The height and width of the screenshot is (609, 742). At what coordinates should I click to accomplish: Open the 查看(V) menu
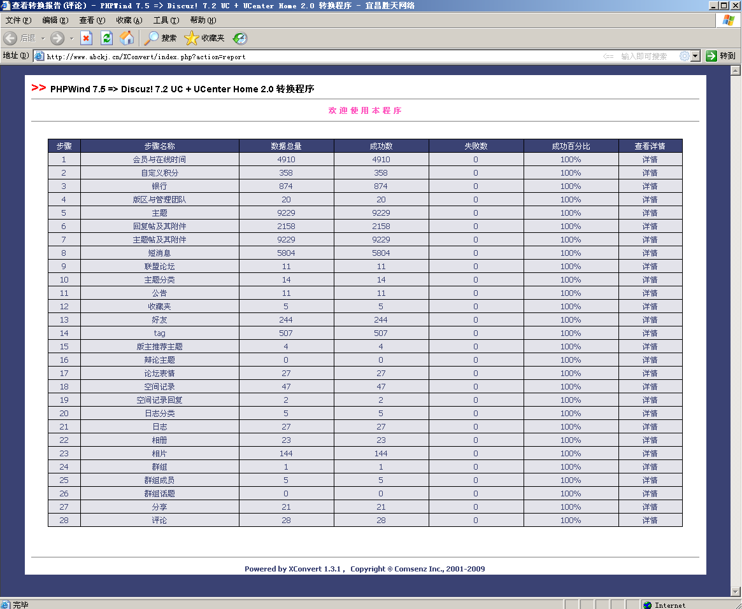pos(92,20)
